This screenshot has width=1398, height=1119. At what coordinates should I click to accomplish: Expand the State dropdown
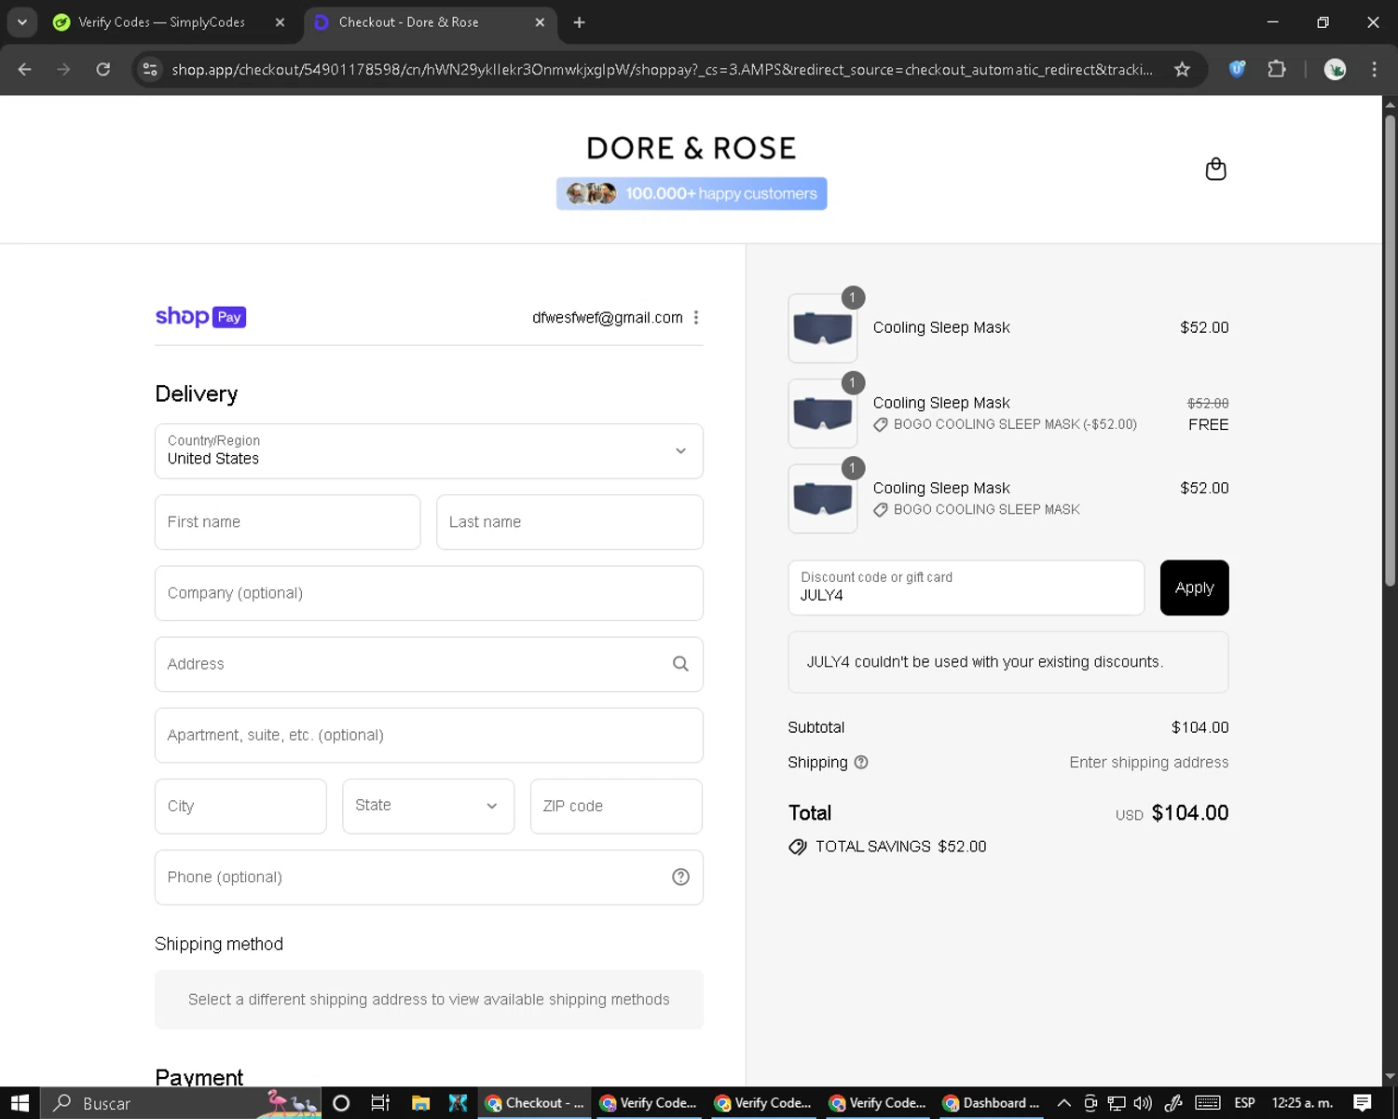[x=428, y=806]
